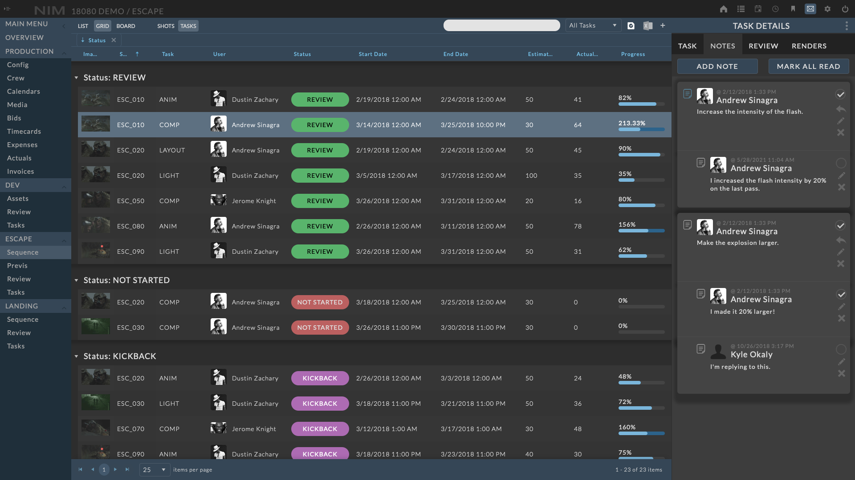The width and height of the screenshot is (855, 480).
Task: Mark Kyle Okaly's note as read
Action: (x=841, y=349)
